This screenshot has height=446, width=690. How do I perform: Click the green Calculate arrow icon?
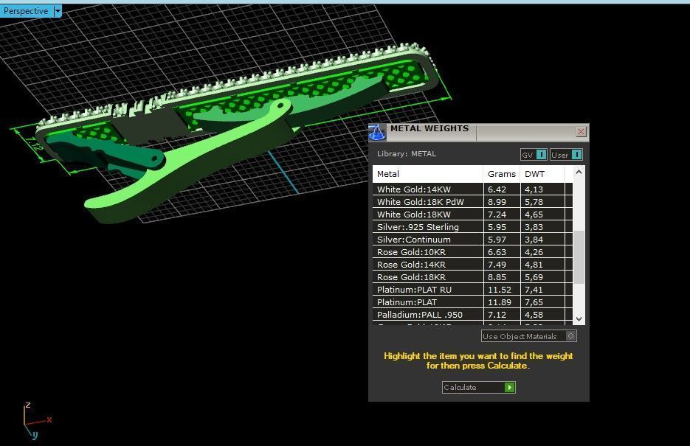510,387
